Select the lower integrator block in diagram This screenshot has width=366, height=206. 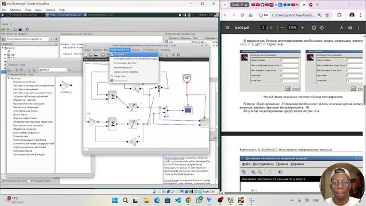tap(133, 124)
